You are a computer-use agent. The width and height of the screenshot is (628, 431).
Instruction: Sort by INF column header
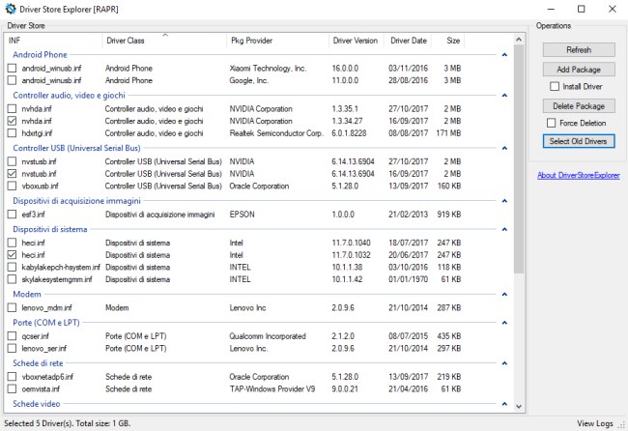coord(53,41)
